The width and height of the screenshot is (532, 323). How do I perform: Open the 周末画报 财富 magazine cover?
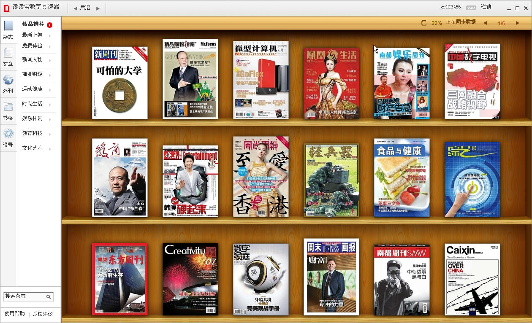[x=331, y=277]
